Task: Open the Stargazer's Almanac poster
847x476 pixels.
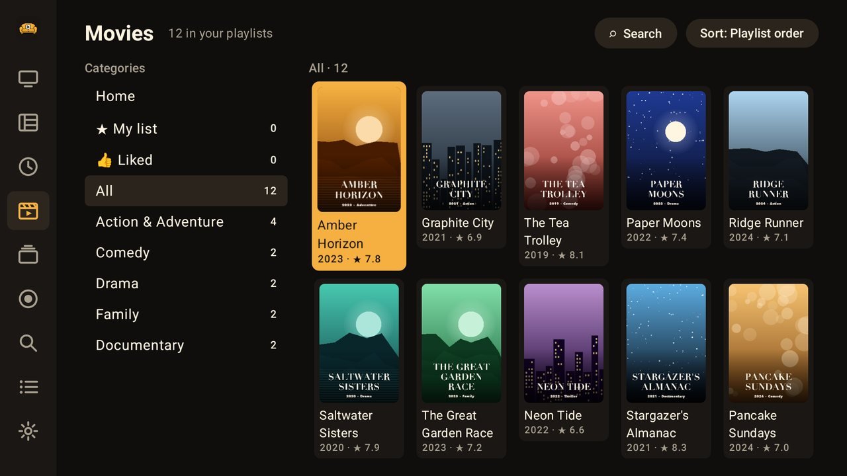Action: (x=666, y=343)
